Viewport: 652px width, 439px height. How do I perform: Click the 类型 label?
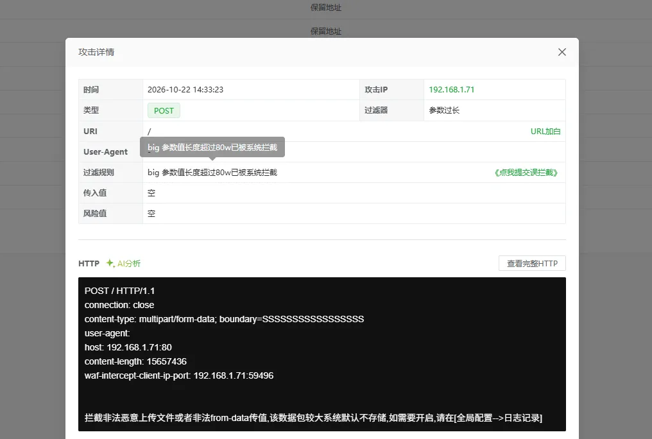[90, 110]
